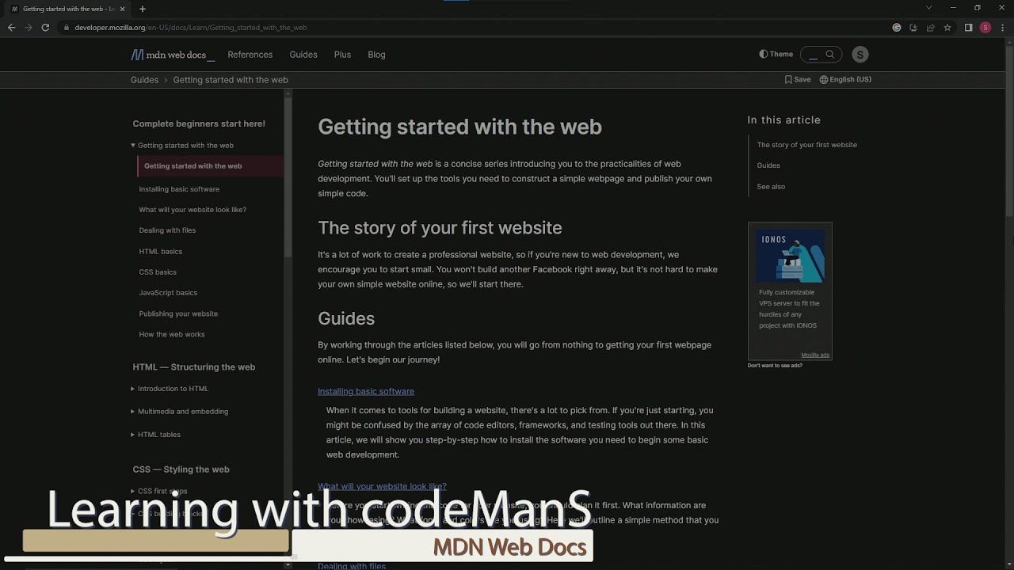Screen dimensions: 1014x570
Task: Jump to See also section
Action: point(771,187)
